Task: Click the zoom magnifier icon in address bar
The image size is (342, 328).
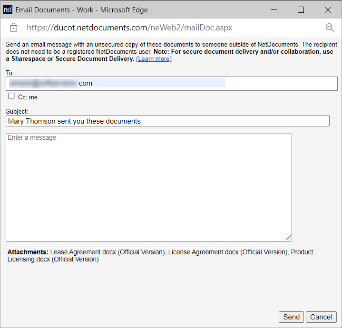Action: tap(330, 28)
